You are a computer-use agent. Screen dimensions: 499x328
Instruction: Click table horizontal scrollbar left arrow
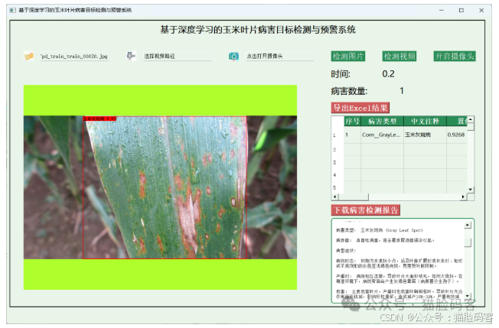click(x=334, y=197)
